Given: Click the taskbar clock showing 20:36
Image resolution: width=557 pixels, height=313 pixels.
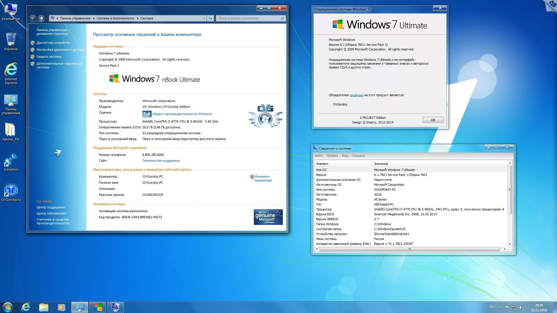Looking at the screenshot, I should coord(539,307).
